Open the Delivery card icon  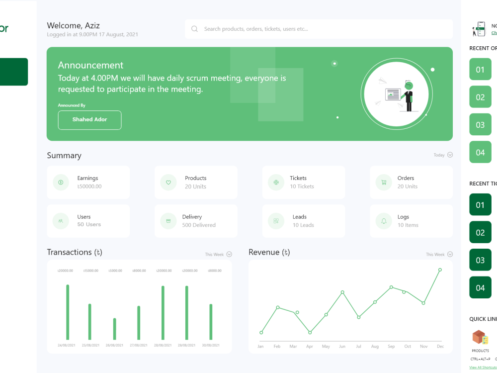168,221
